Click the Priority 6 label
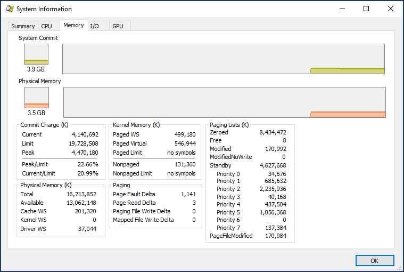Screen dimensions: 404x272 pyautogui.click(x=228, y=220)
